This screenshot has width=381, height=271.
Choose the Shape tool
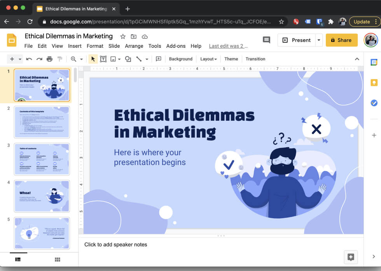(x=128, y=59)
